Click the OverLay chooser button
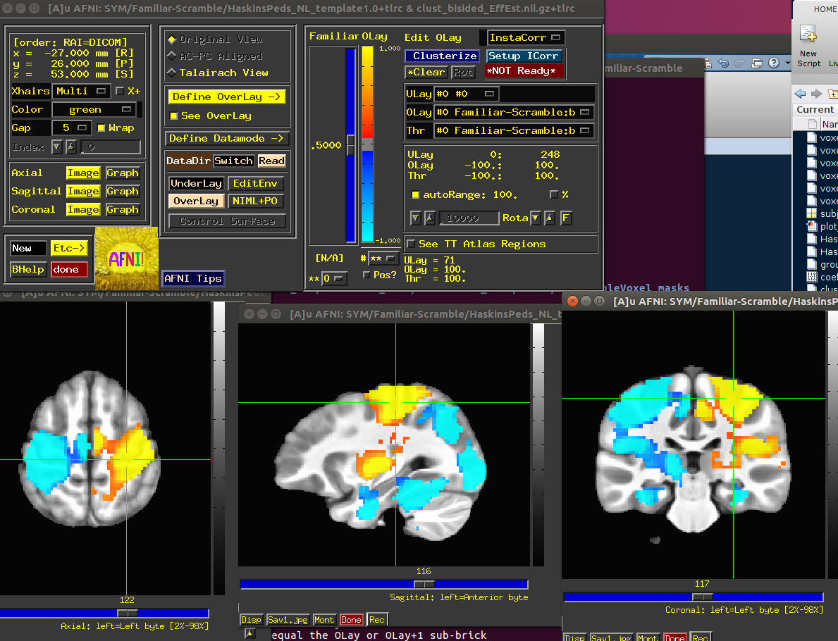 [x=196, y=201]
